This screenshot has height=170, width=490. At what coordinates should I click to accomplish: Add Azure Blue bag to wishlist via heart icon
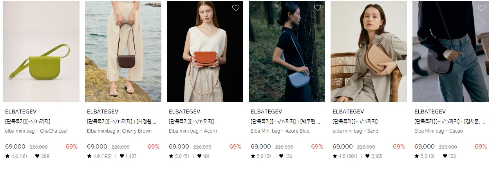point(318,8)
